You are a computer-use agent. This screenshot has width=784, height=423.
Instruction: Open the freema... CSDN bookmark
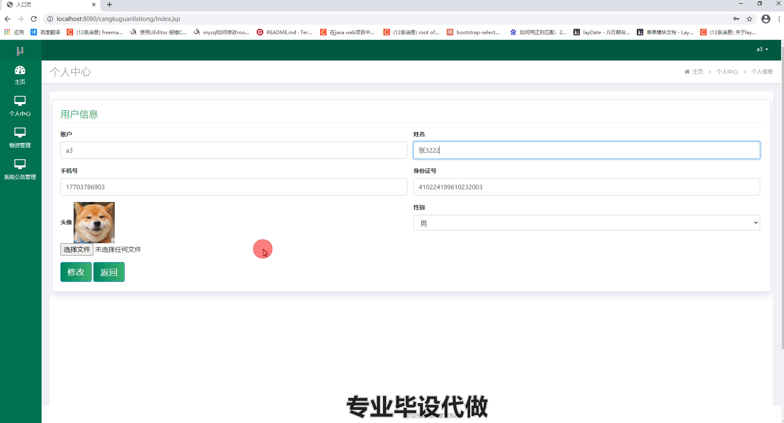pos(95,32)
